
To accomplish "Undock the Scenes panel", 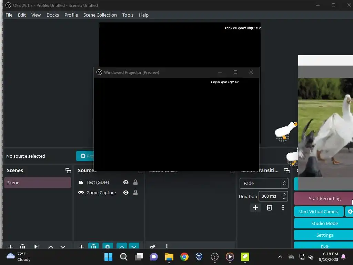I will pos(68,170).
